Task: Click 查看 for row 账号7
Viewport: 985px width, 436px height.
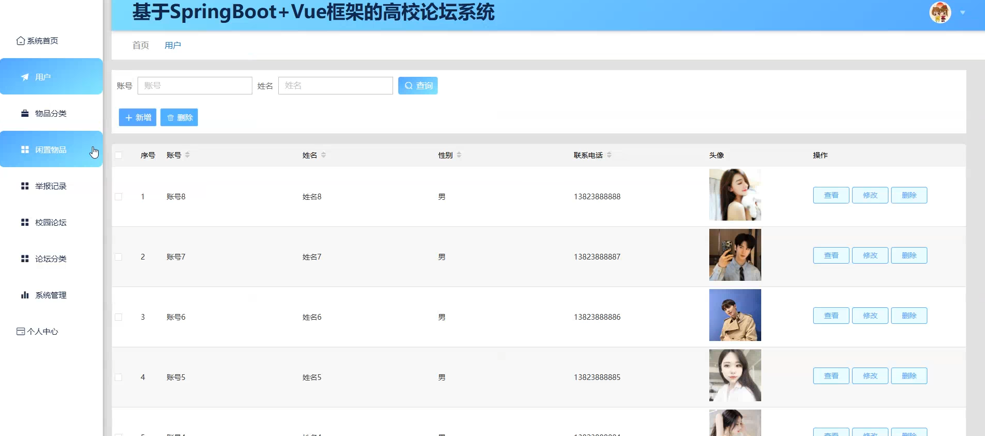Action: tap(831, 255)
